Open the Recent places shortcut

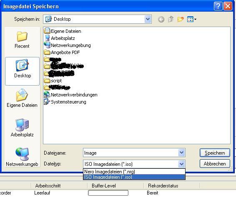[x=22, y=40]
